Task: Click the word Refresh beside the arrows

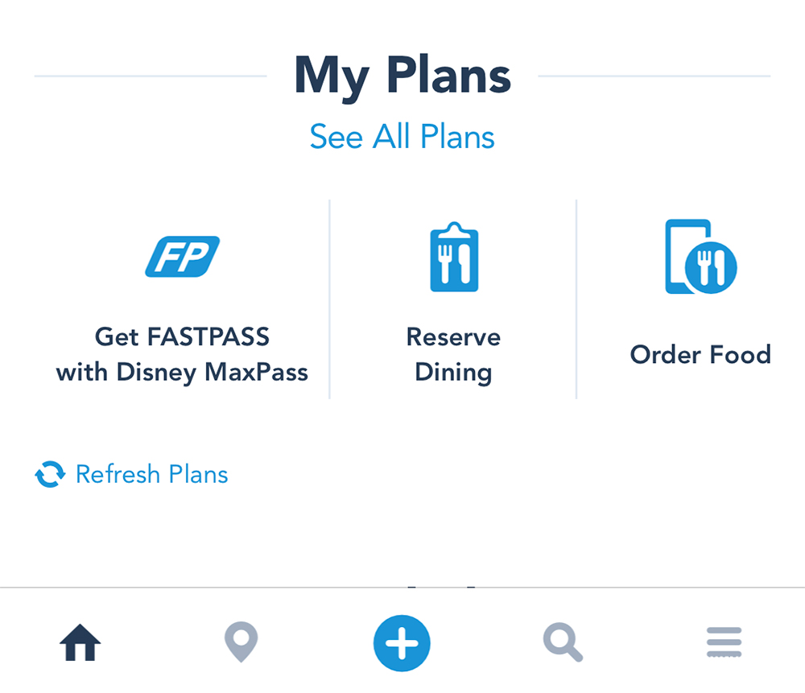Action: pyautogui.click(x=118, y=474)
